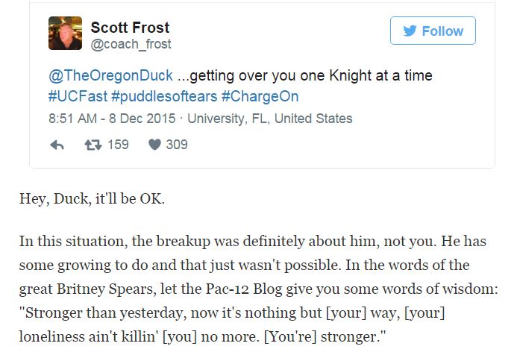Viewport: 517px width, 355px height.
Task: Open the #ChargeOn hashtag
Action: (254, 97)
